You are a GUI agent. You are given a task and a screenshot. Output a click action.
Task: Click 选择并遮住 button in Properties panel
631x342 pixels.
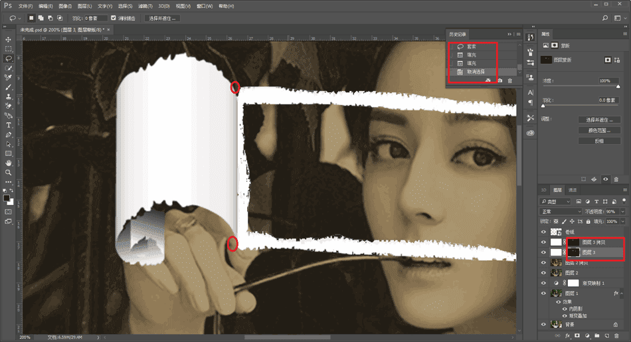599,120
